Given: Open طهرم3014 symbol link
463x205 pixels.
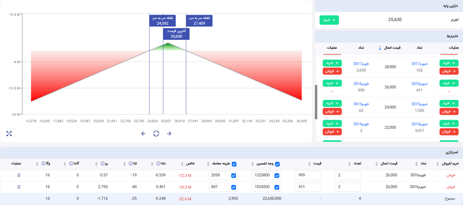Looking at the screenshot, I should pyautogui.click(x=361, y=124).
